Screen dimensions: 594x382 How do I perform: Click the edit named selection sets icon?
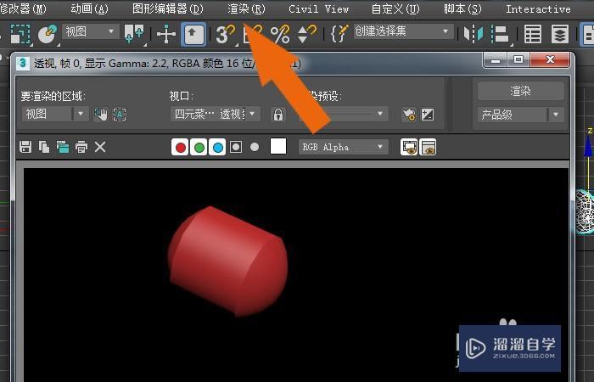[x=339, y=34]
